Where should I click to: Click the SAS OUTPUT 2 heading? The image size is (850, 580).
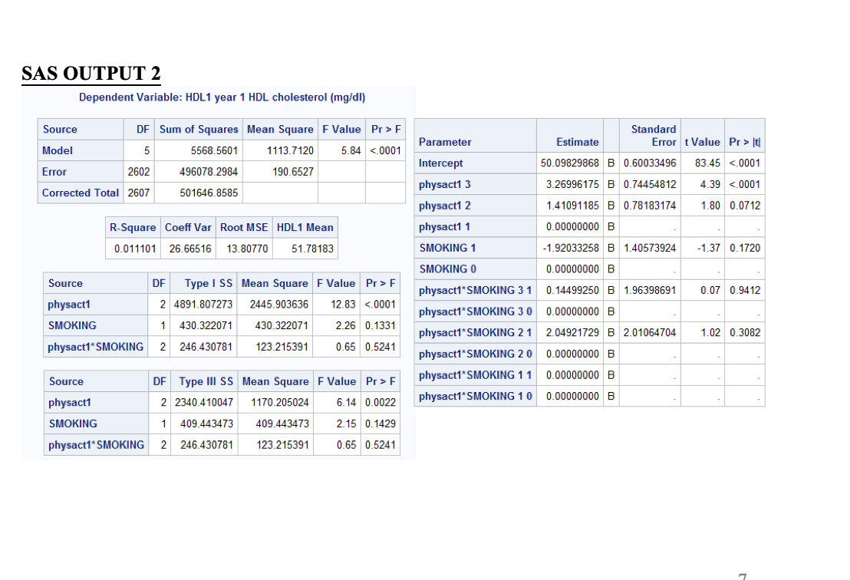(91, 73)
